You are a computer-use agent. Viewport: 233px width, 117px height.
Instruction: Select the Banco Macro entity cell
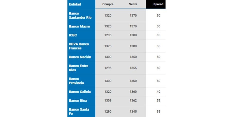(79, 26)
